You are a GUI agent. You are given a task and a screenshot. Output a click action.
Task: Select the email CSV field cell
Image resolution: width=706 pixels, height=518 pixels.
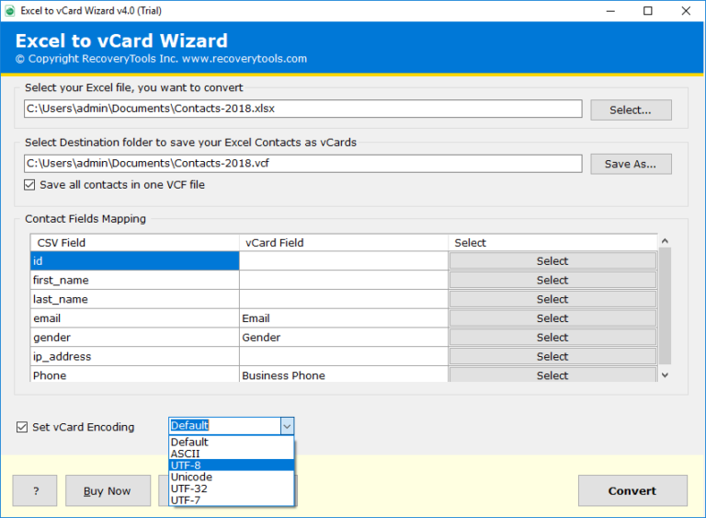click(134, 318)
